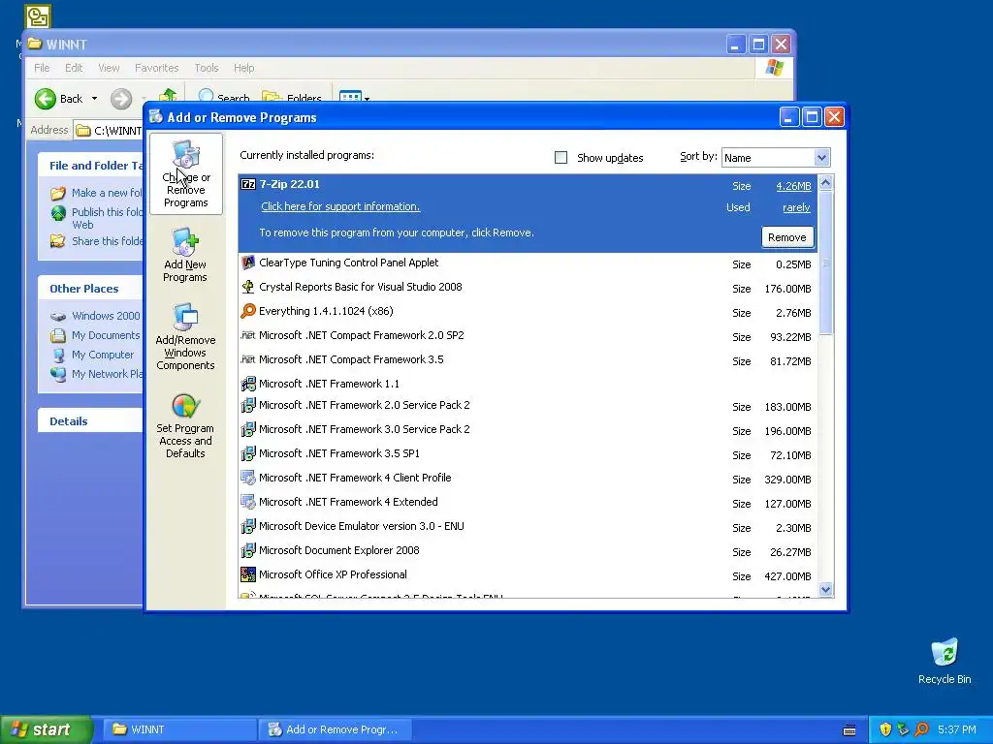Open My Computer in Other Places
The image size is (993, 744).
tap(103, 355)
